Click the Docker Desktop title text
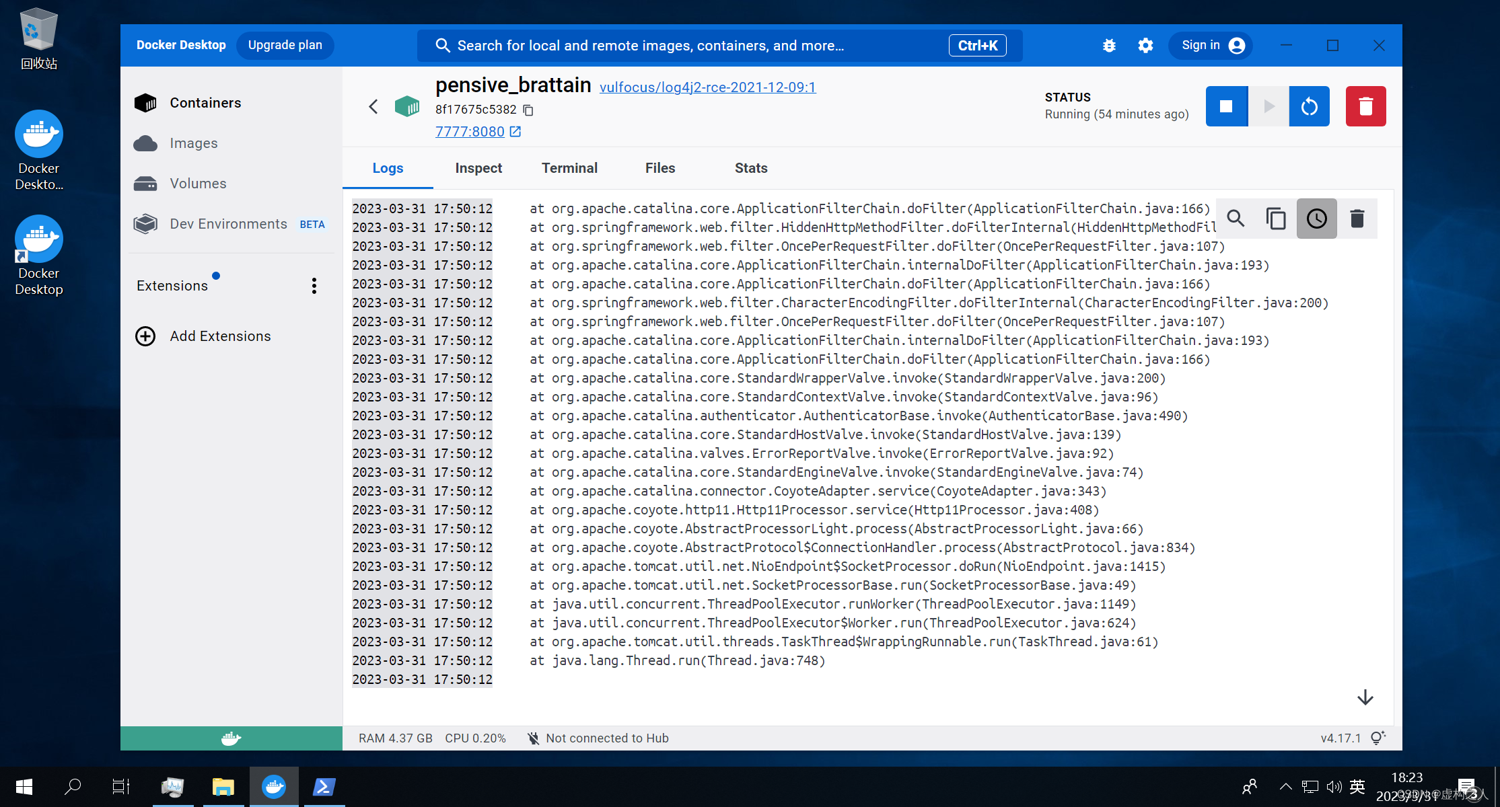The height and width of the screenshot is (807, 1500). 181,45
